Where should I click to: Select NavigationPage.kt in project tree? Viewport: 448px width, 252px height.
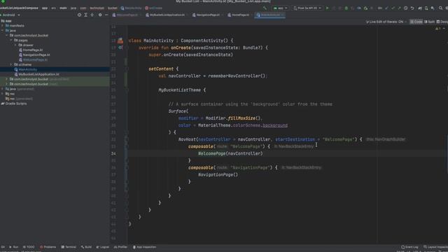pyautogui.click(x=36, y=55)
